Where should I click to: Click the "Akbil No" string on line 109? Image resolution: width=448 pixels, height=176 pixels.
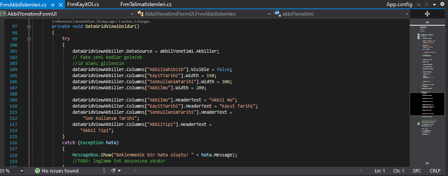pos(222,100)
